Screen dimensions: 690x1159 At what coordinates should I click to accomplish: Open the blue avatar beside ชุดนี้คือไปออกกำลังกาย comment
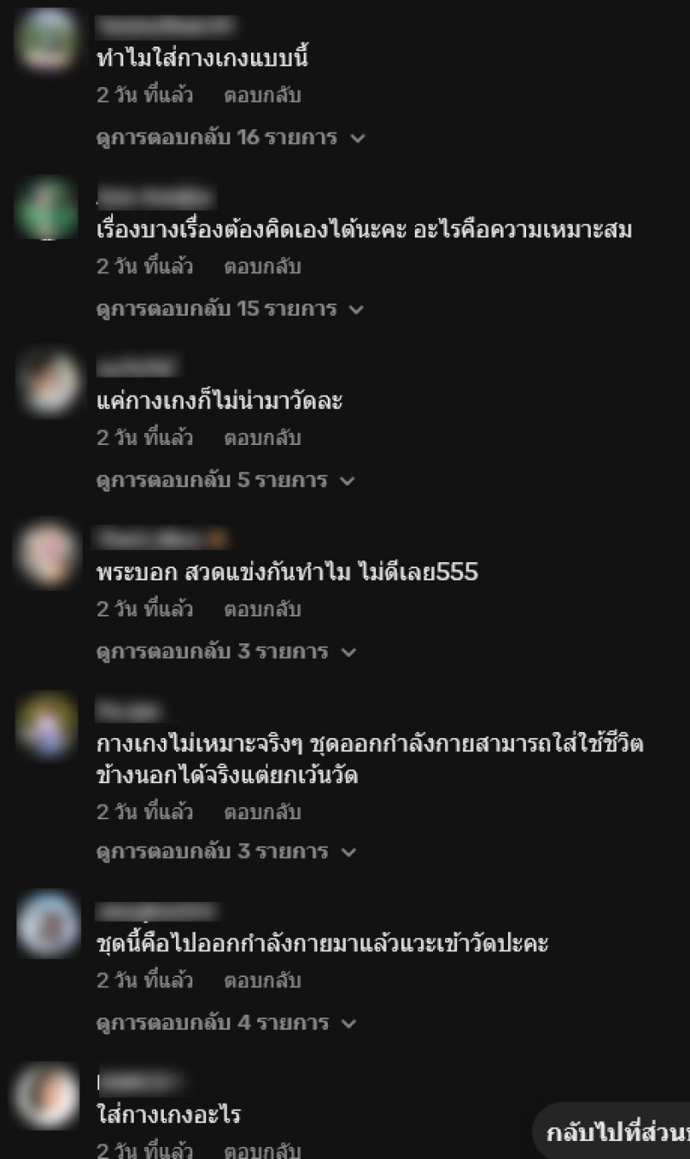[x=48, y=924]
